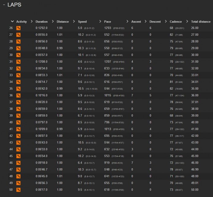Click lap 43's orange activity icon

18,143
